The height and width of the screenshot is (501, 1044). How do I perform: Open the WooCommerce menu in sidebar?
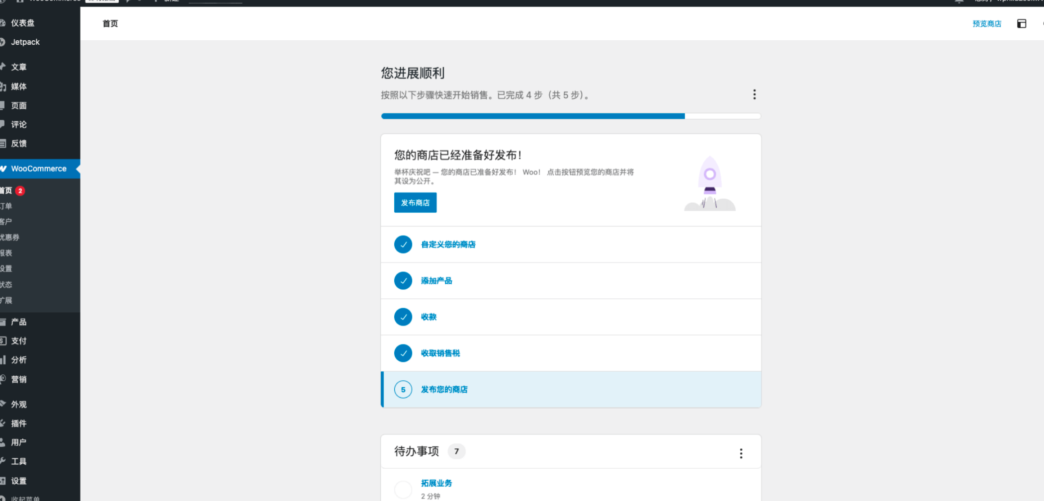click(39, 169)
